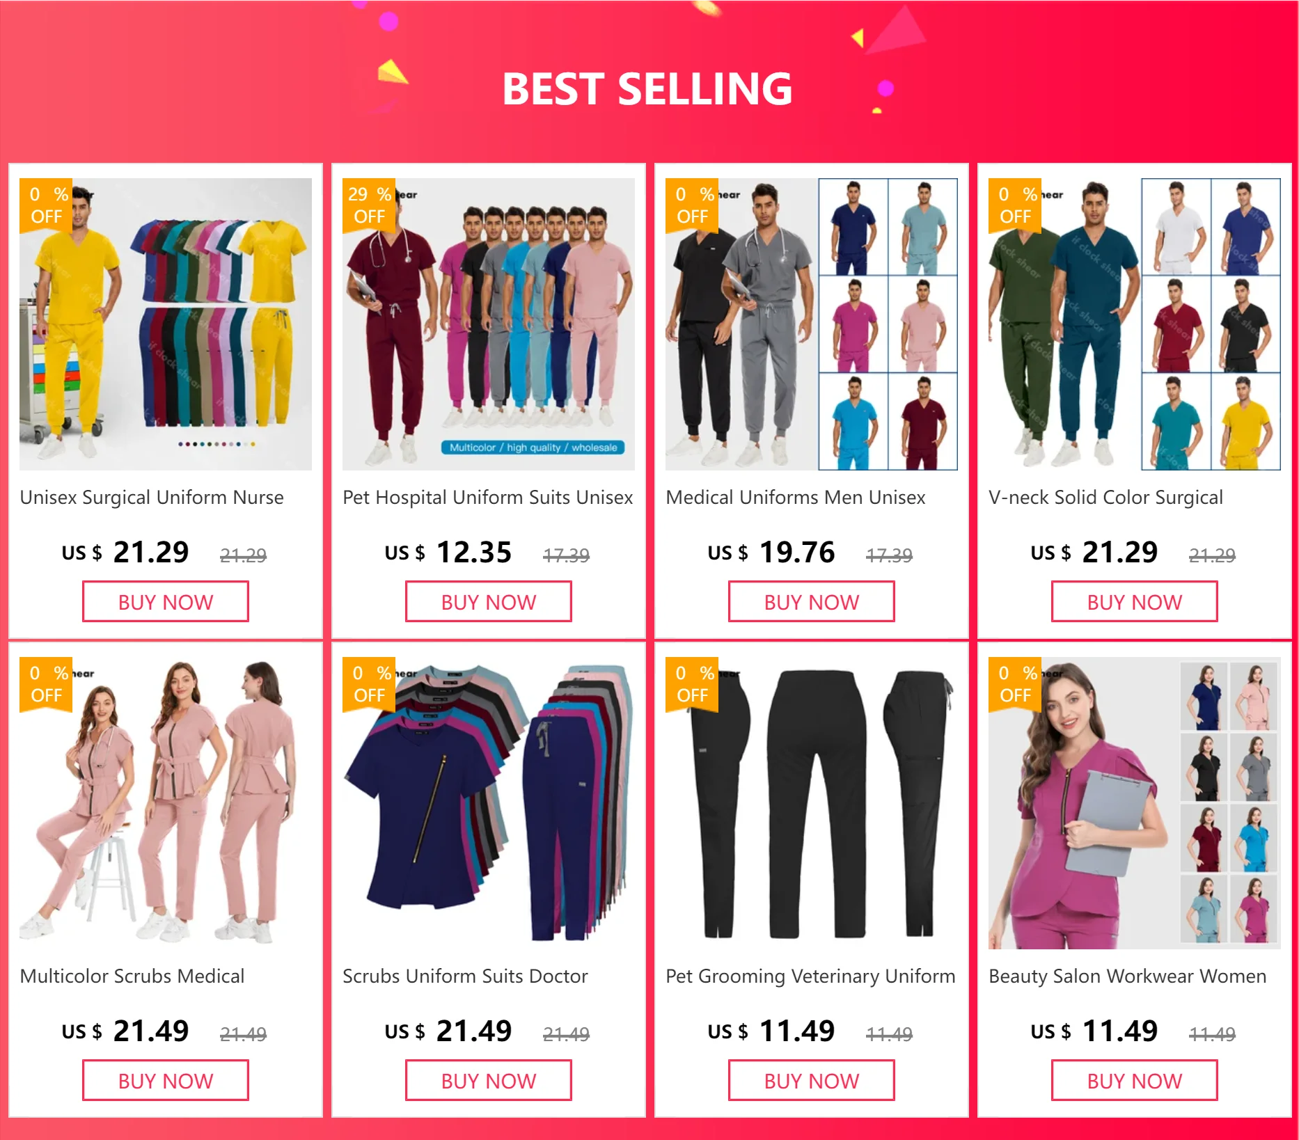Open the Beauty Salon Workwear Women title
The image size is (1299, 1140).
1127,976
